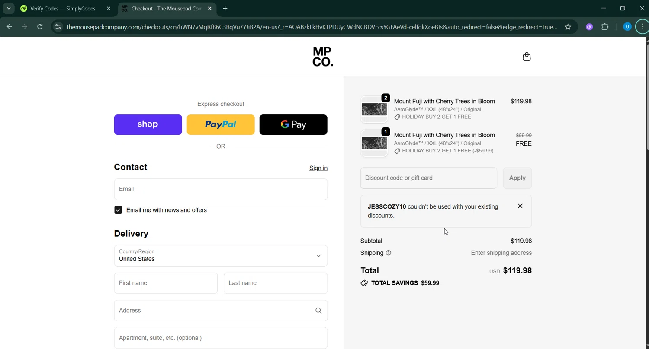The width and height of the screenshot is (649, 349).
Task: Click the Last name field
Action: click(x=276, y=283)
